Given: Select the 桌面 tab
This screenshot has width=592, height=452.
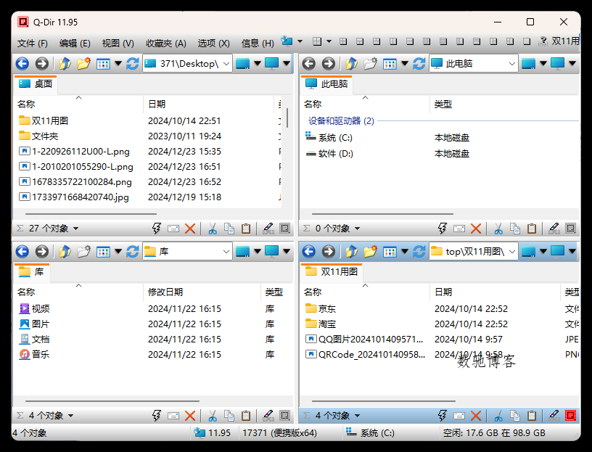Looking at the screenshot, I should (36, 84).
